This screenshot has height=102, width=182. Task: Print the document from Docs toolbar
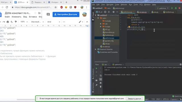click(x=8, y=22)
